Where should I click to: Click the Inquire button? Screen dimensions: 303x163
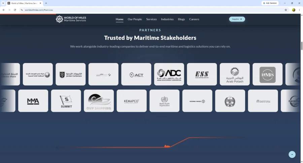[x=237, y=19]
